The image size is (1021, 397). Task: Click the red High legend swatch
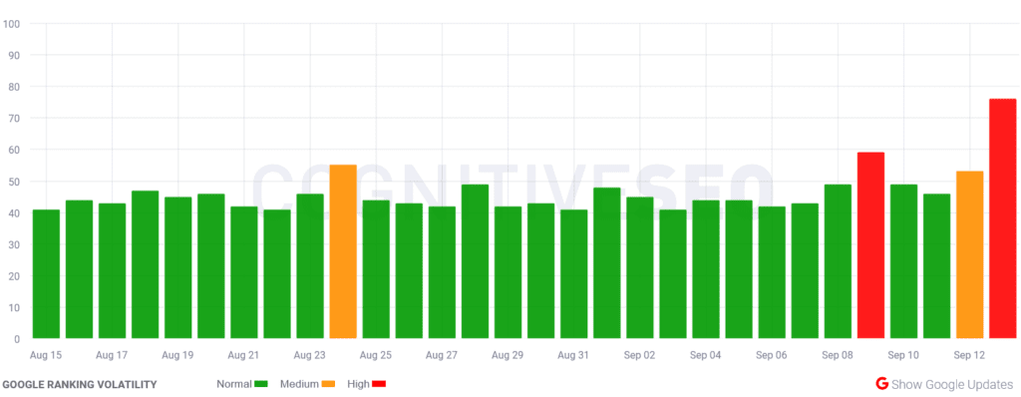tap(379, 384)
